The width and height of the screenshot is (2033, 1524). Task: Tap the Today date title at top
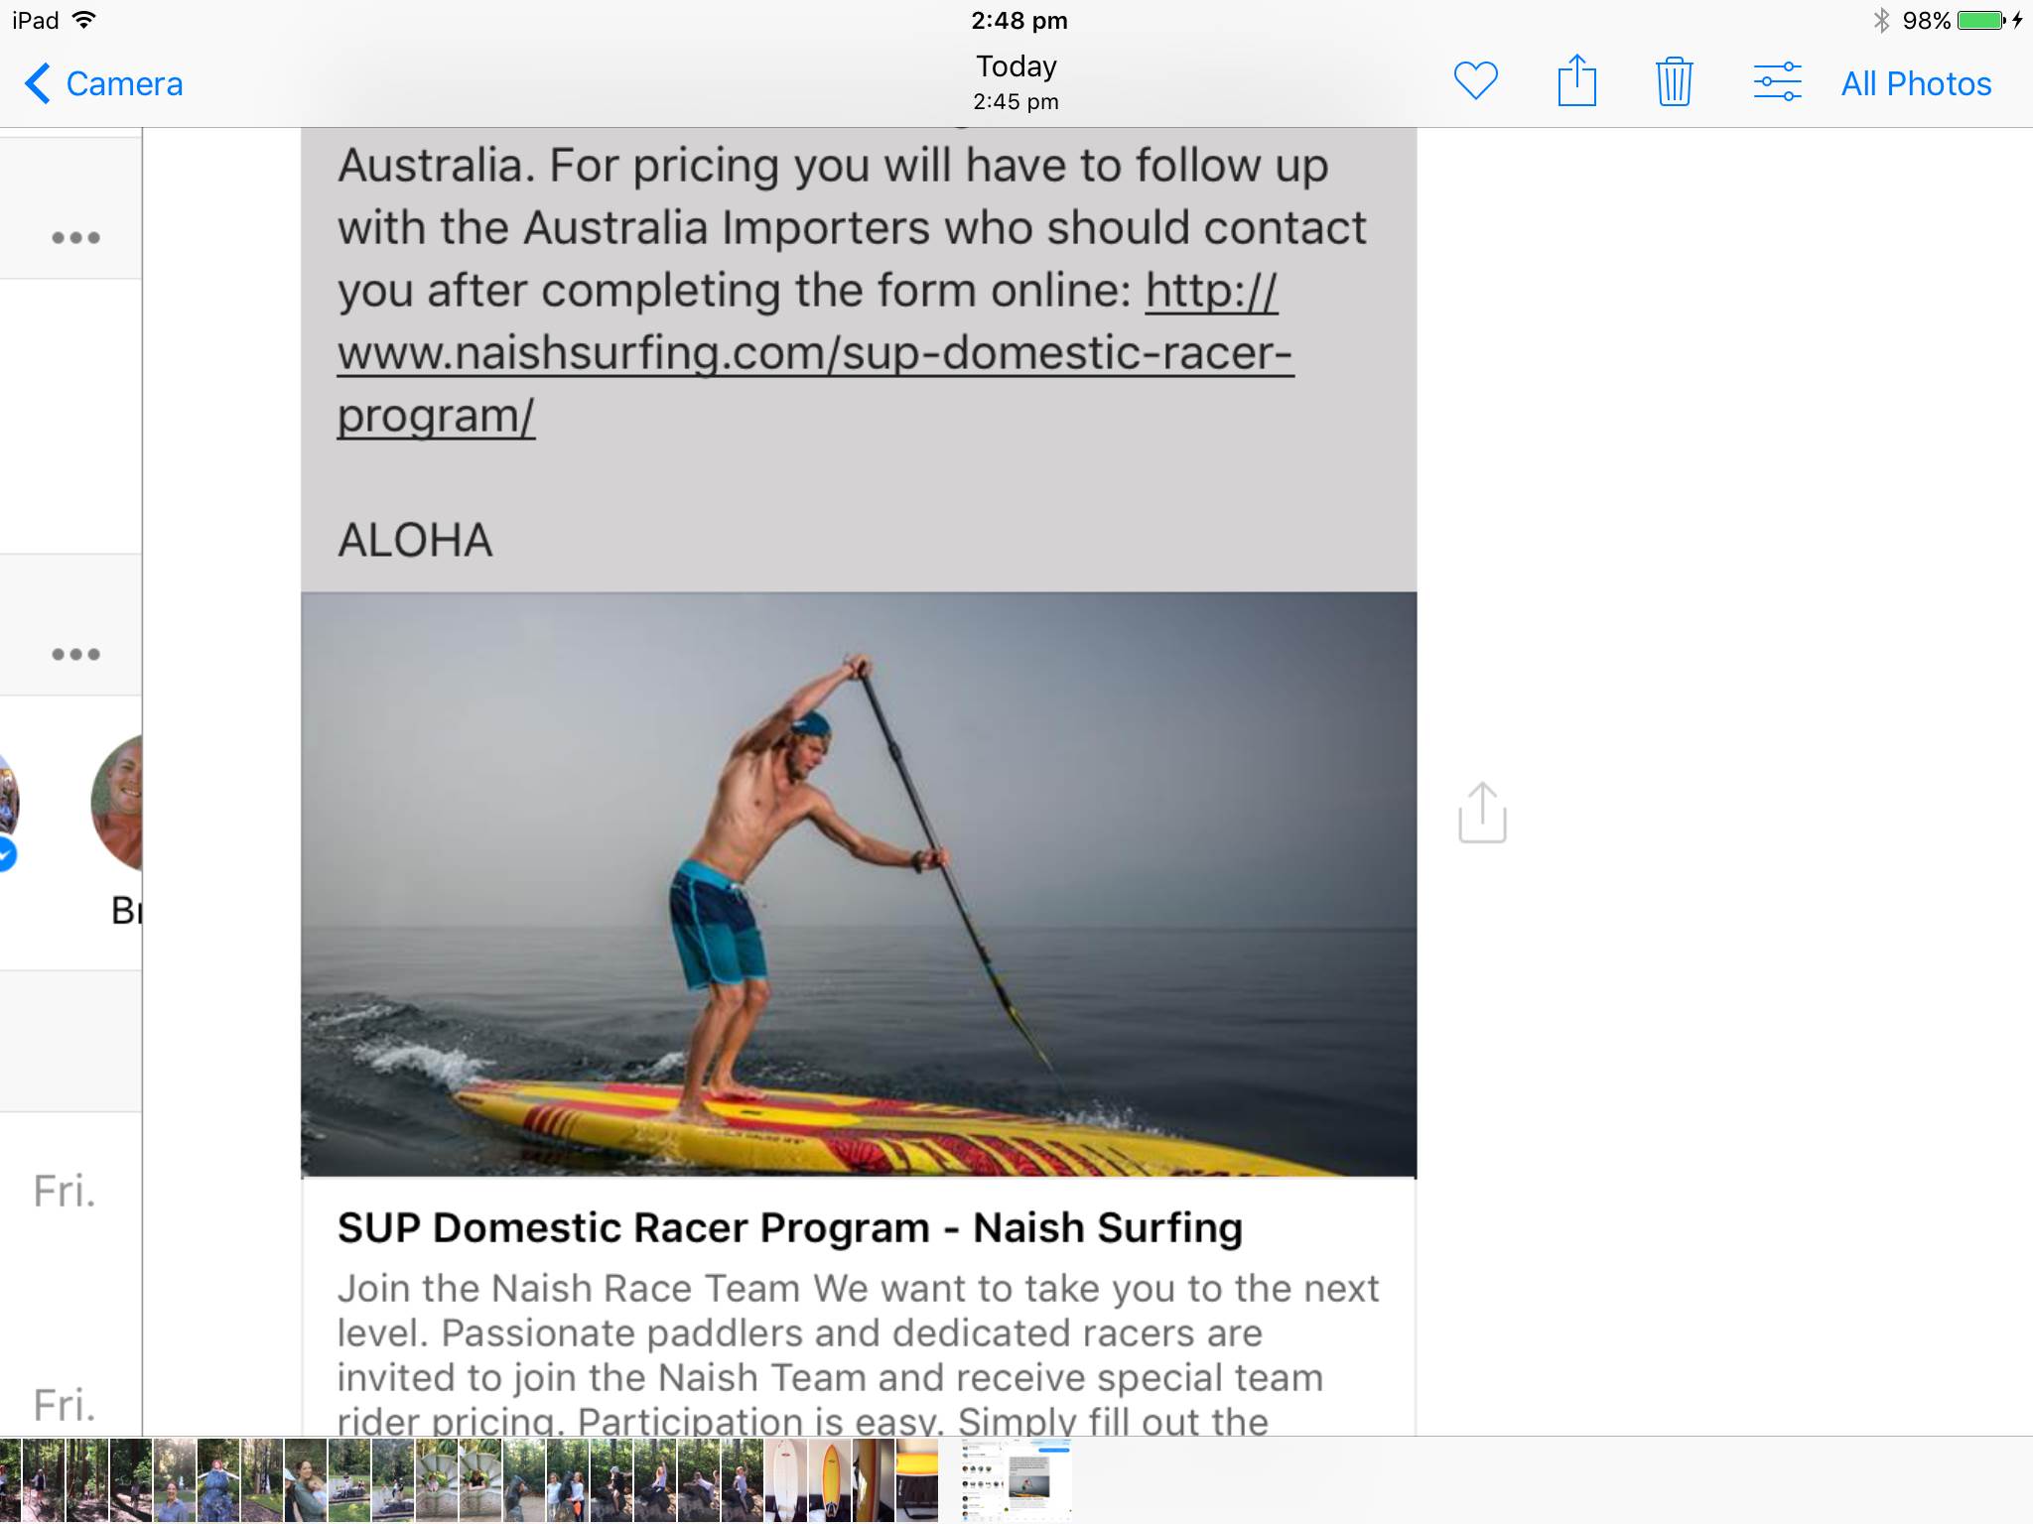1016,66
